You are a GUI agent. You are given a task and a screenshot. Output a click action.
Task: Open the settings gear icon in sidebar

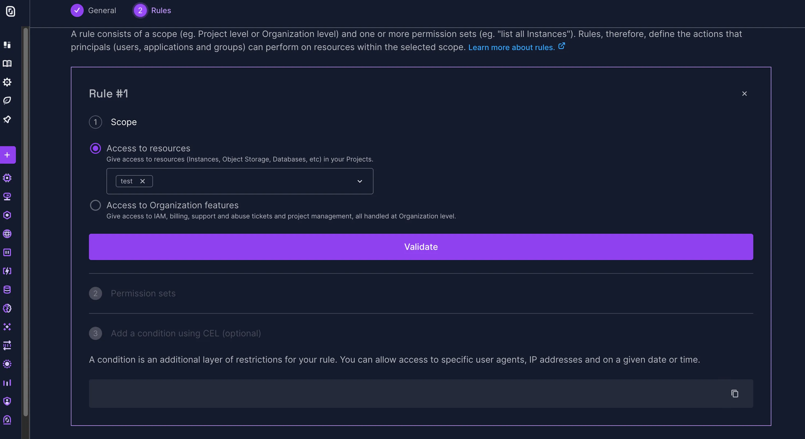(7, 82)
